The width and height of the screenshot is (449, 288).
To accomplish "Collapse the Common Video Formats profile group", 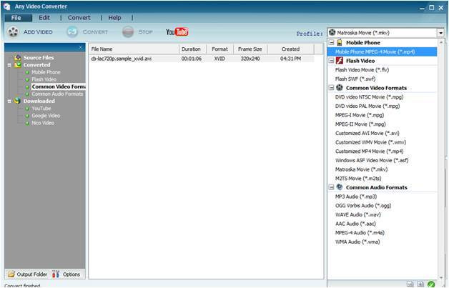I will (x=331, y=88).
